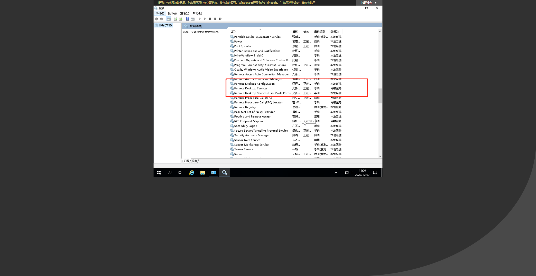536x276 pixels.
Task: Select the Secondary Logon service
Action: (286, 126)
